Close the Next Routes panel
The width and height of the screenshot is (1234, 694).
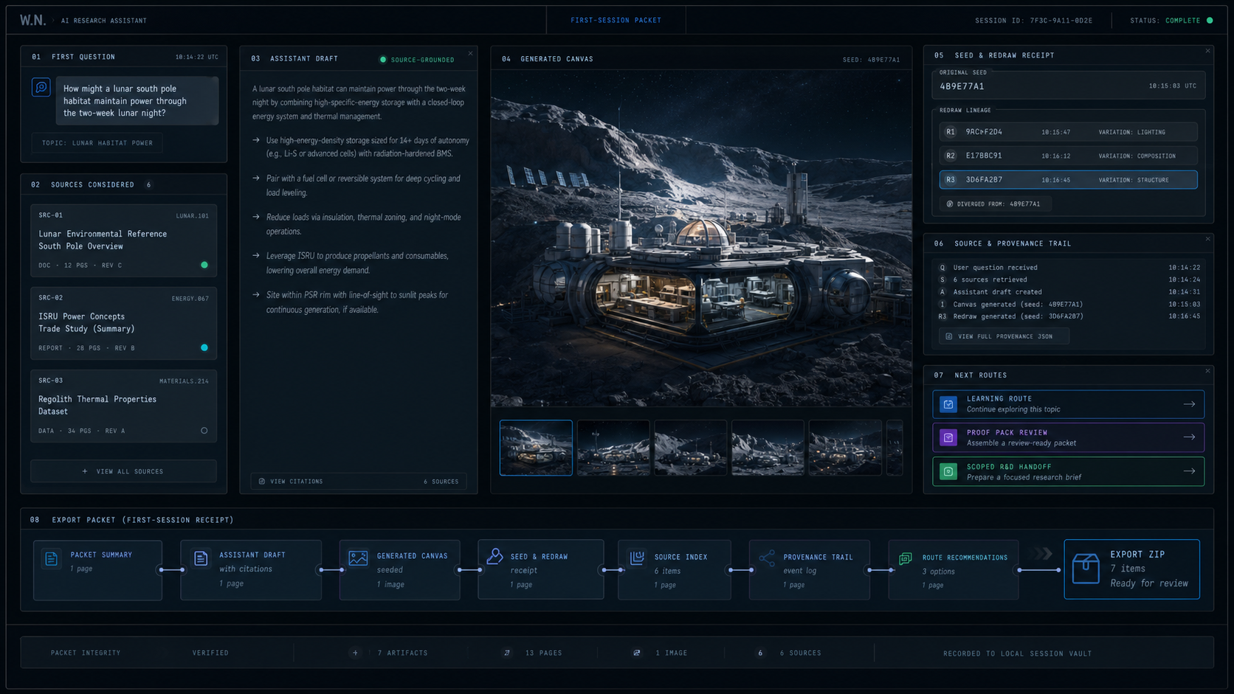click(1208, 371)
